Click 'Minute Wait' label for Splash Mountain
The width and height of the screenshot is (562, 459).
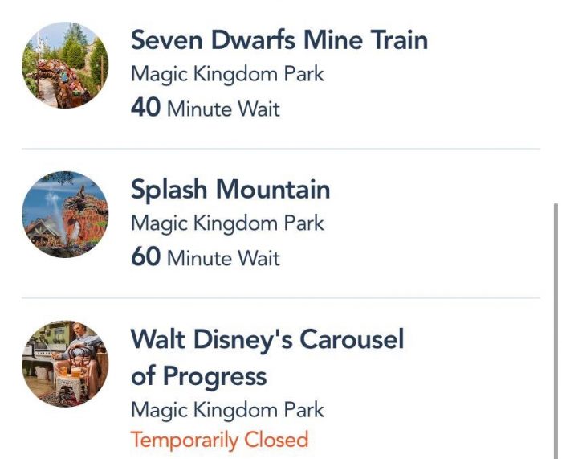pos(223,258)
